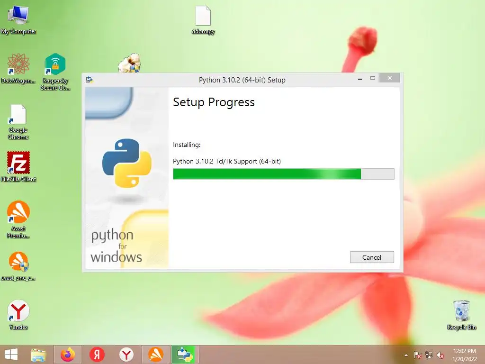This screenshot has width=485, height=364.
Task: Click the Python Setup title bar icon
Action: [90, 80]
